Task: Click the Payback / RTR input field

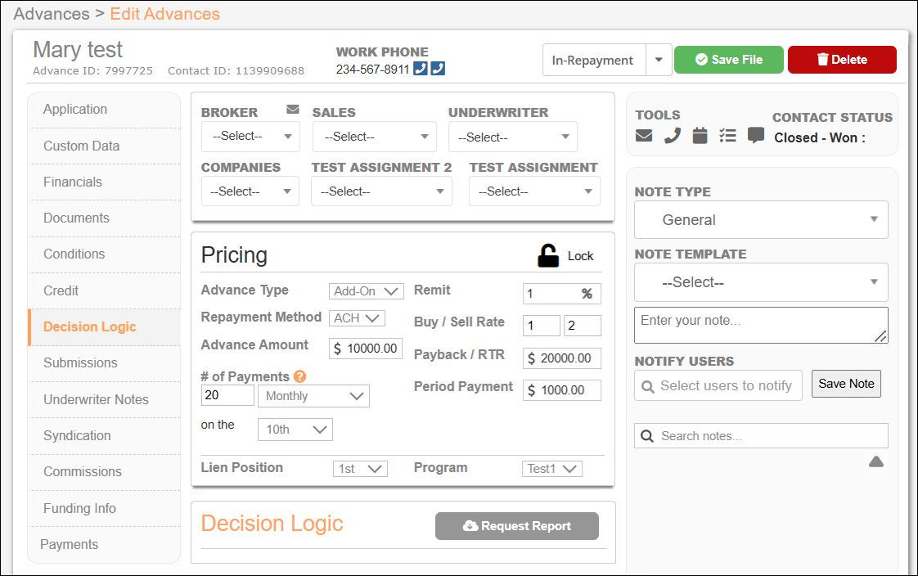Action: pos(562,358)
